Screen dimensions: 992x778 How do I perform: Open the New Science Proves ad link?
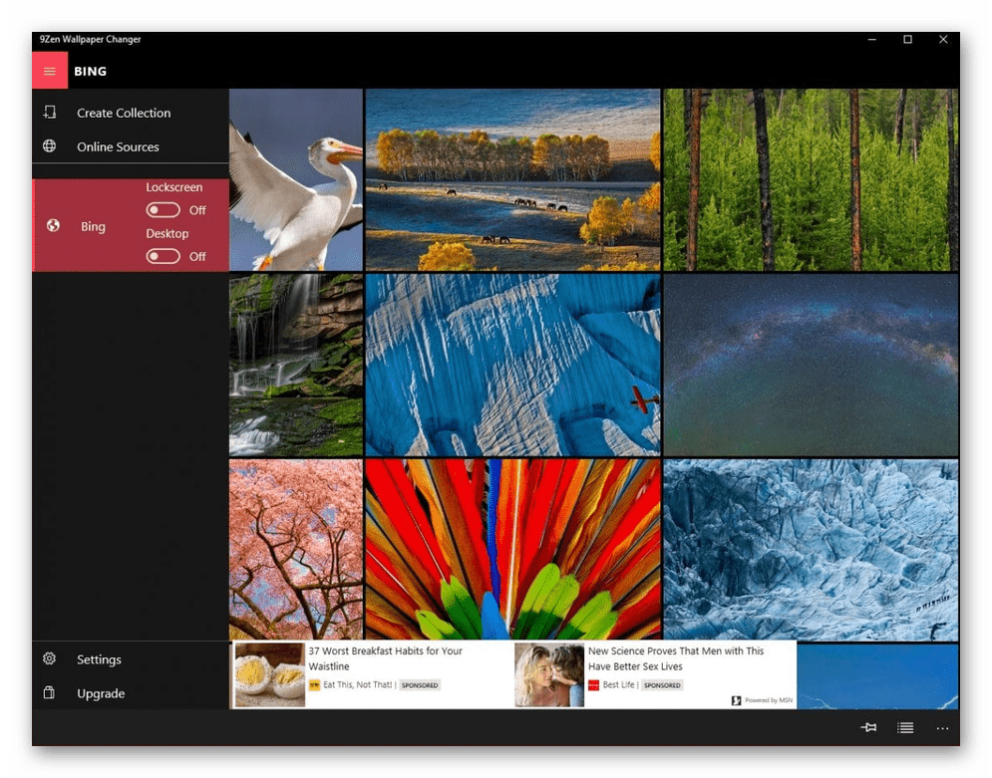point(675,657)
